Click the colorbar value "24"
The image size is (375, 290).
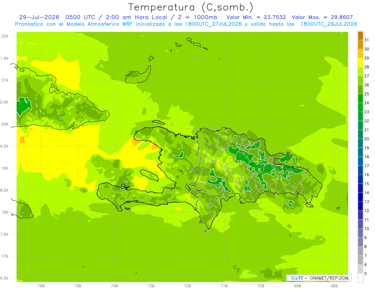coord(367,103)
